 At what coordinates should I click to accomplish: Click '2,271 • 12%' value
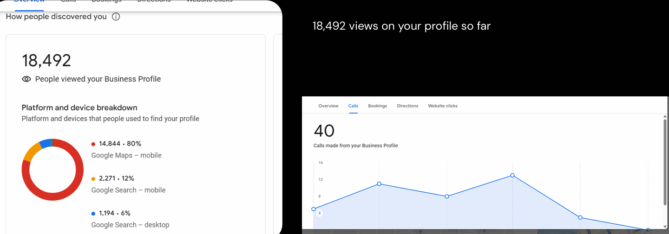pos(117,178)
